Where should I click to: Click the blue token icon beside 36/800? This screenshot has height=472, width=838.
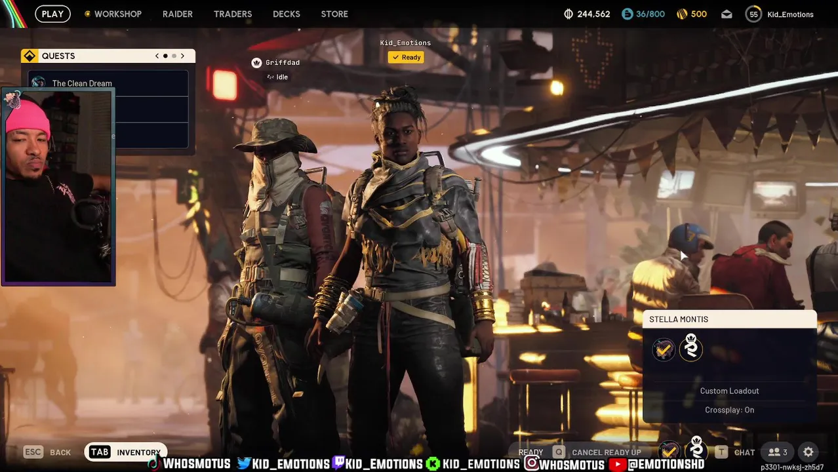[628, 14]
